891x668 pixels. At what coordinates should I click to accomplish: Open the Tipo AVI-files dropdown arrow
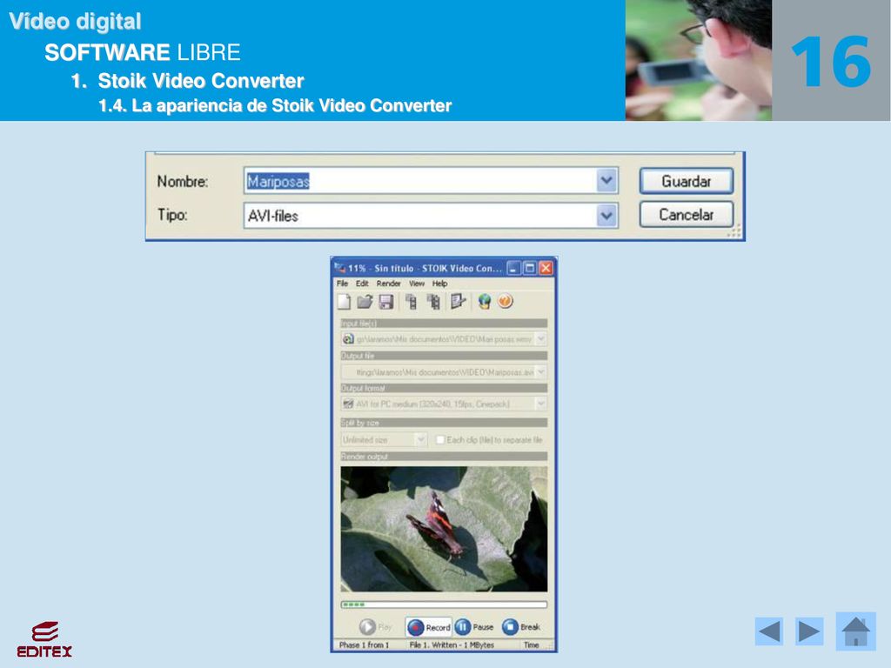click(606, 216)
